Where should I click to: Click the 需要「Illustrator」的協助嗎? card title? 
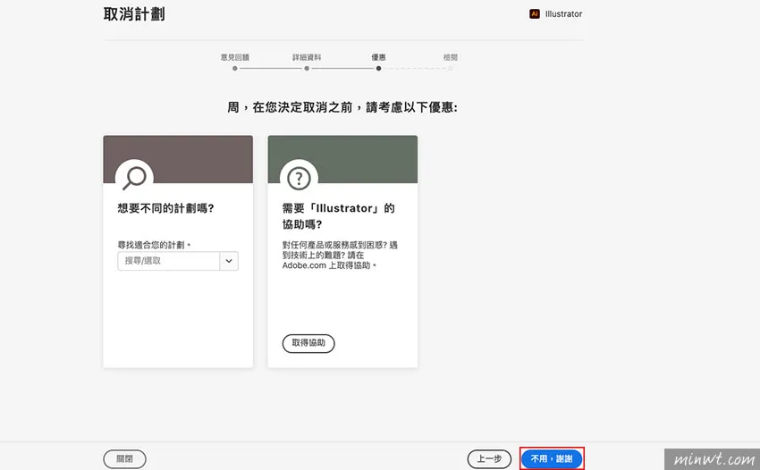(338, 215)
